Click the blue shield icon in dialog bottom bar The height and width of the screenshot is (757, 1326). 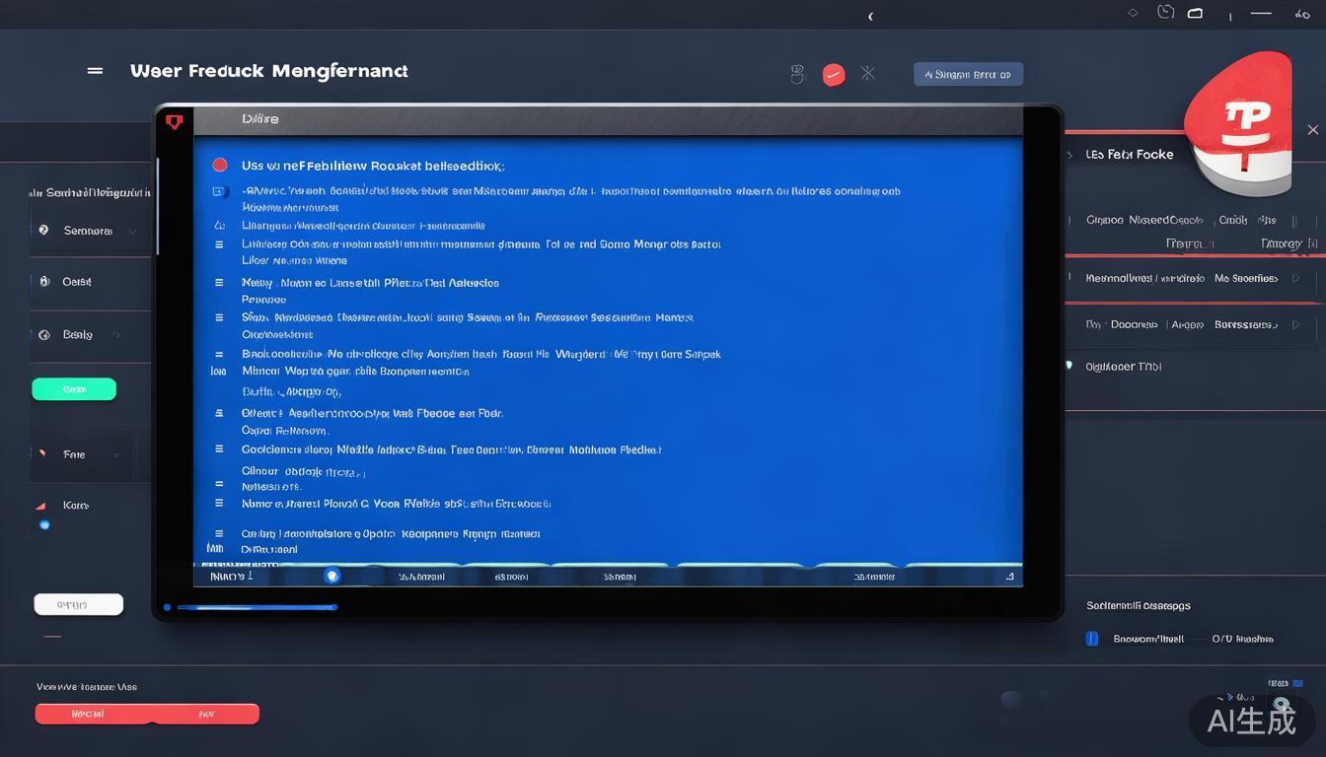coord(332,576)
